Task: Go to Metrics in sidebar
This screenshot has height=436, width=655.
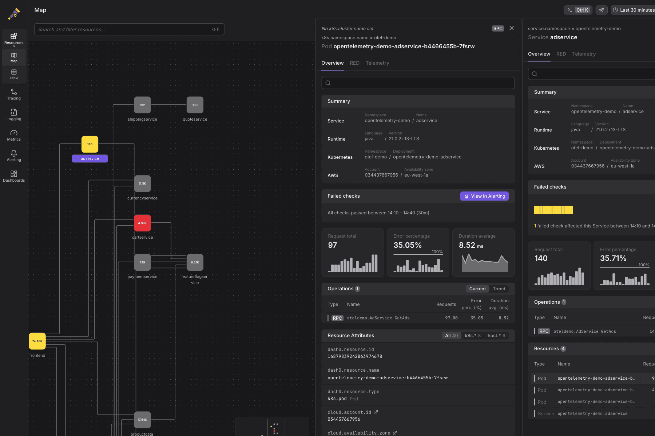Action: (x=14, y=136)
